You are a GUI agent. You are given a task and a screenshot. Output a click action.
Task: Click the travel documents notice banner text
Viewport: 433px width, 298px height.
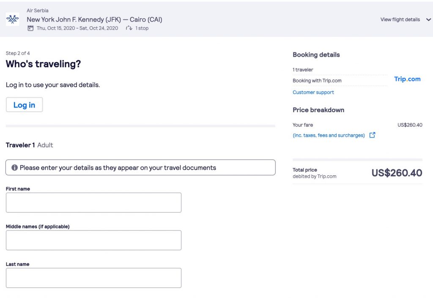[118, 168]
